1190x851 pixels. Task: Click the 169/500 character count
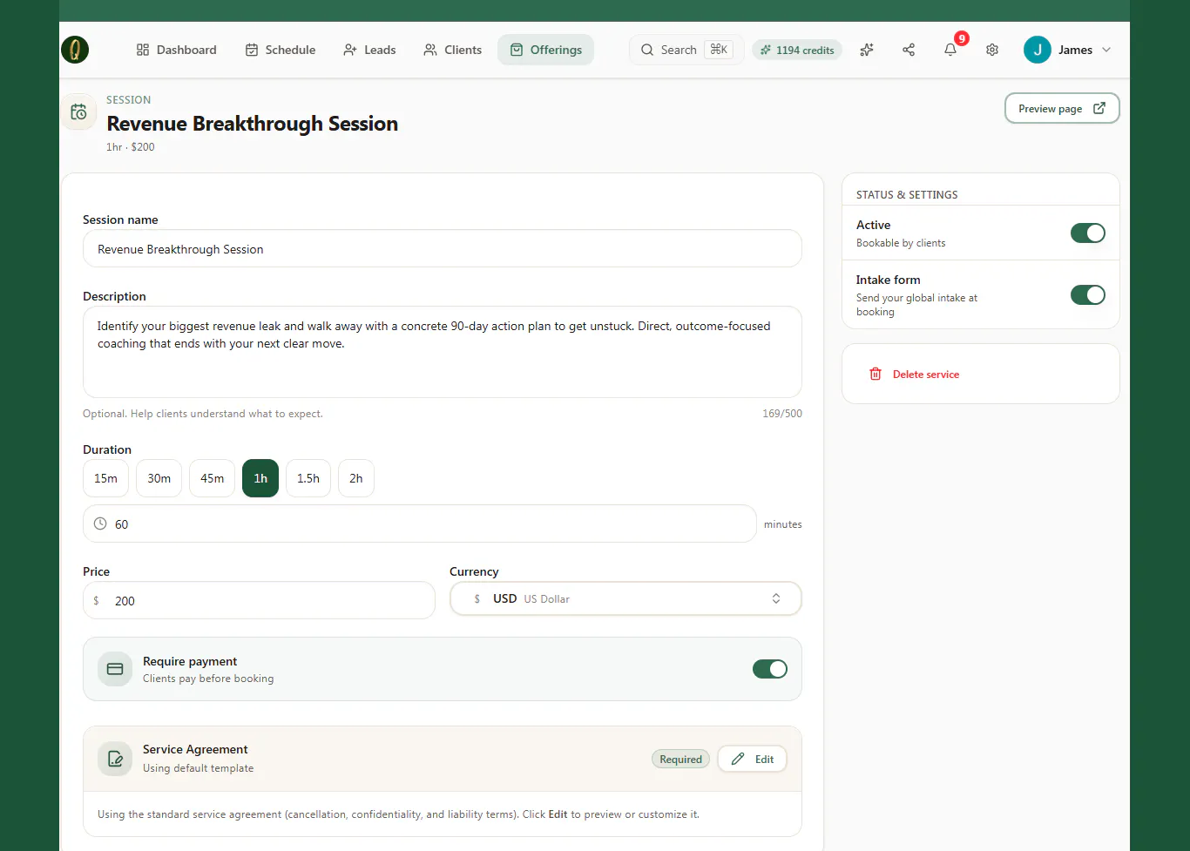pyautogui.click(x=782, y=414)
